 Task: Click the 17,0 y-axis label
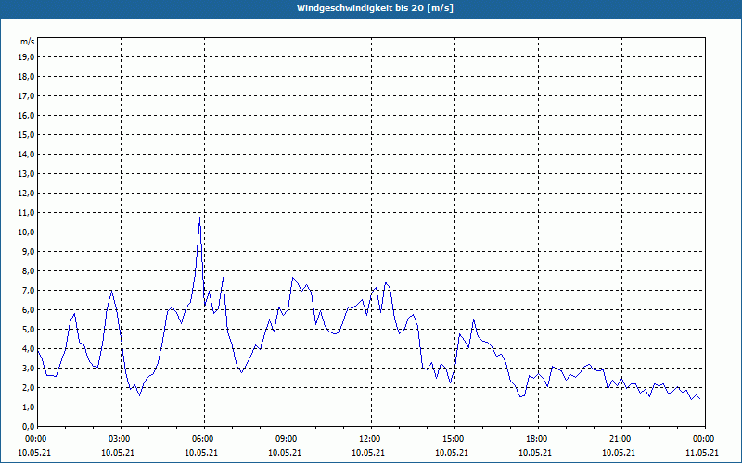pyautogui.click(x=26, y=96)
